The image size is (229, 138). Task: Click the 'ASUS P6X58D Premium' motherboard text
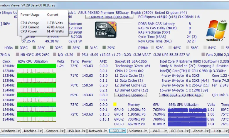pos(96,13)
